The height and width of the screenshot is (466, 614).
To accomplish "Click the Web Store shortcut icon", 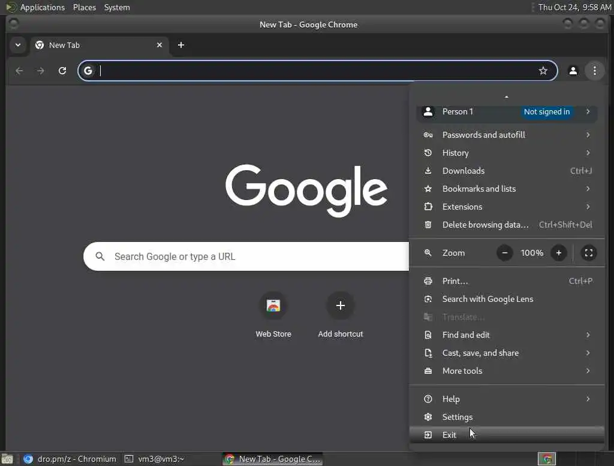I will point(273,305).
